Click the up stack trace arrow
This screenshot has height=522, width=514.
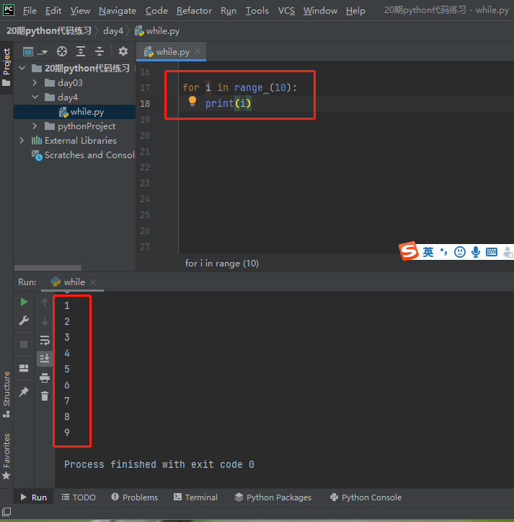tap(45, 303)
